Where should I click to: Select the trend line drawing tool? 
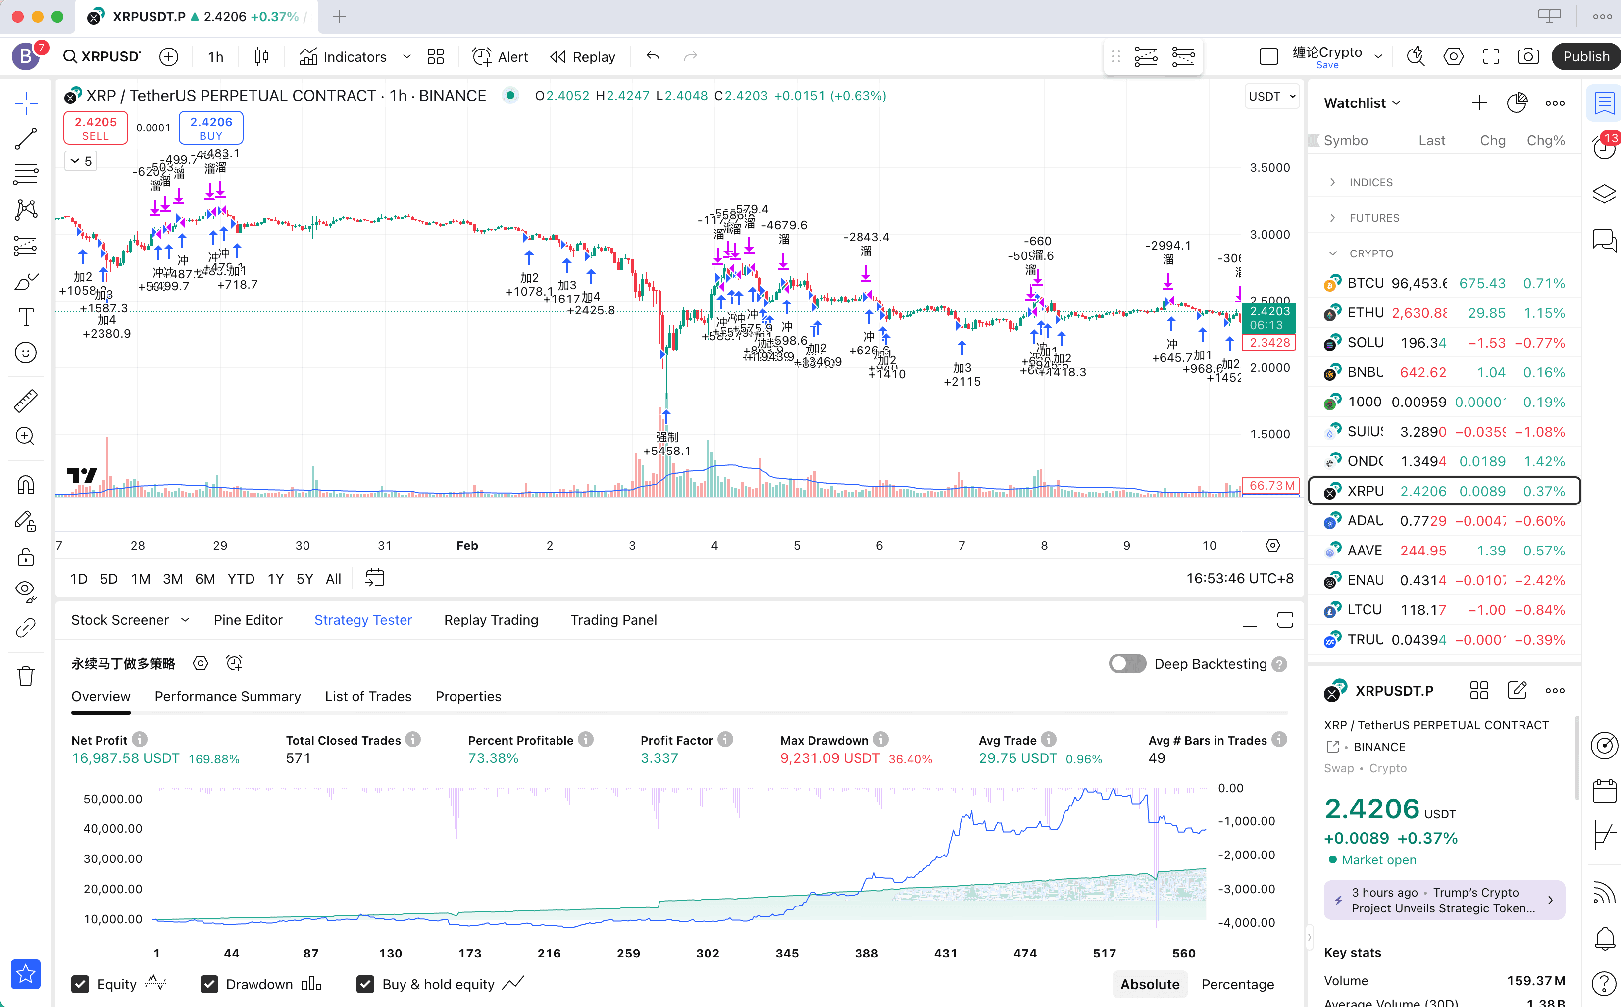[25, 139]
